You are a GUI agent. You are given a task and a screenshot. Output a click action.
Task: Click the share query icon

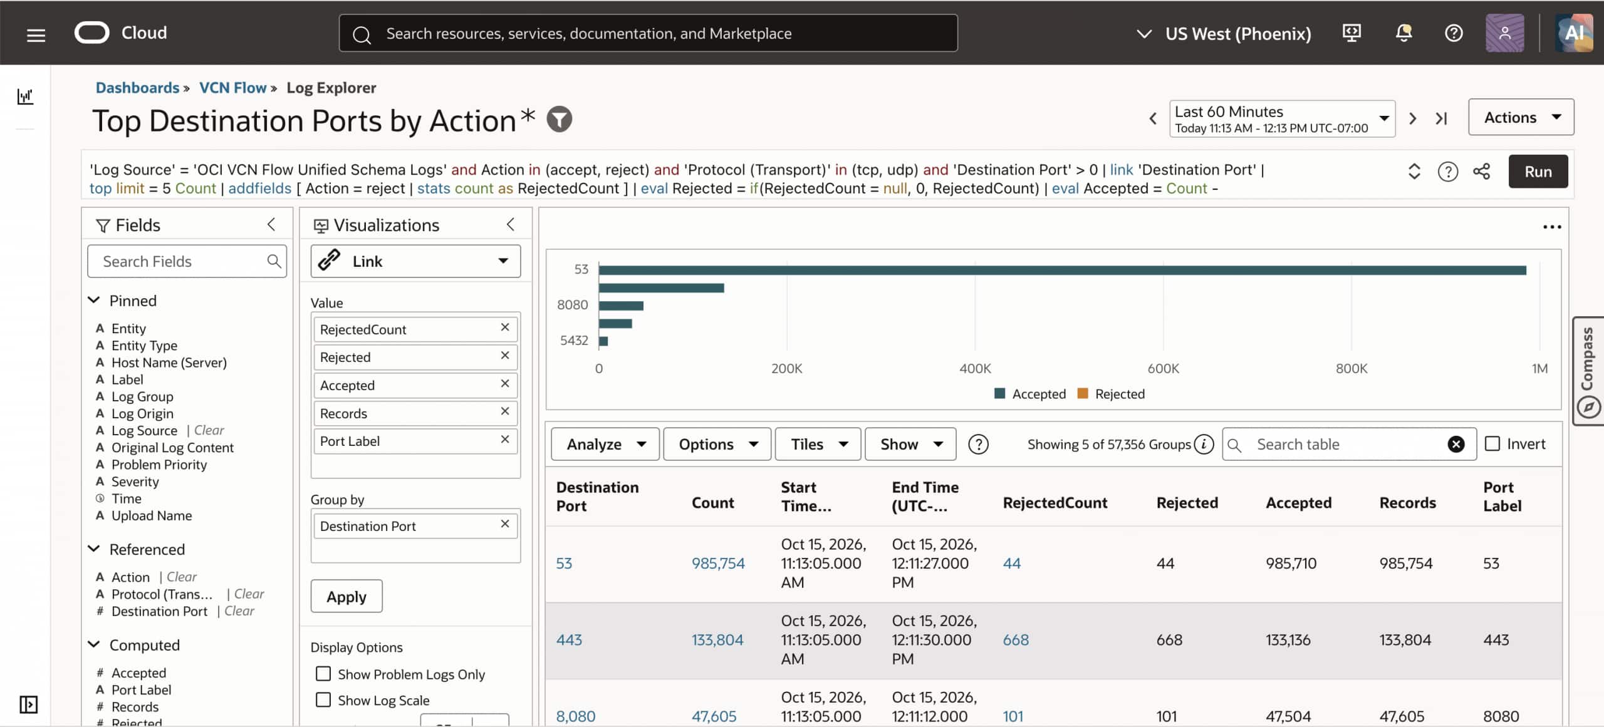point(1481,172)
